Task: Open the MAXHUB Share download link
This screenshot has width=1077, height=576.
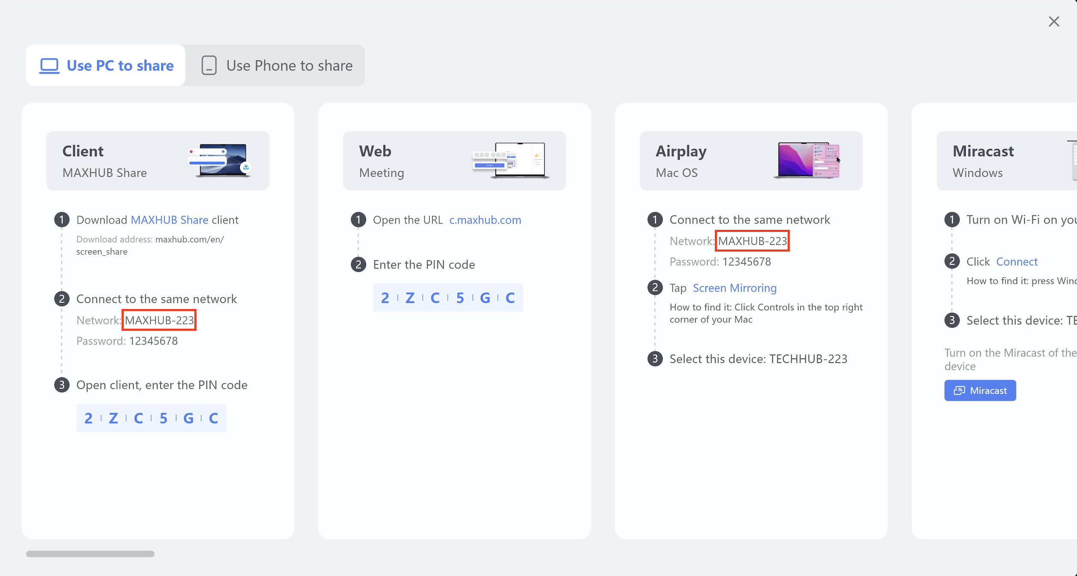Action: tap(169, 220)
